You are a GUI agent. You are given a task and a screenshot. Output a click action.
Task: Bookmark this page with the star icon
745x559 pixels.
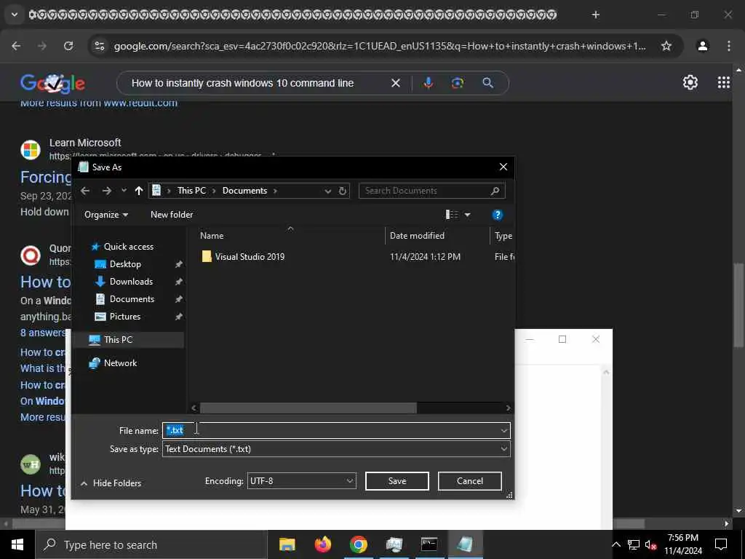[x=666, y=46]
